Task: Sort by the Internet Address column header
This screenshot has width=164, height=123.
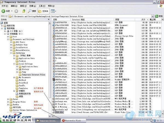Action: (x=92, y=20)
